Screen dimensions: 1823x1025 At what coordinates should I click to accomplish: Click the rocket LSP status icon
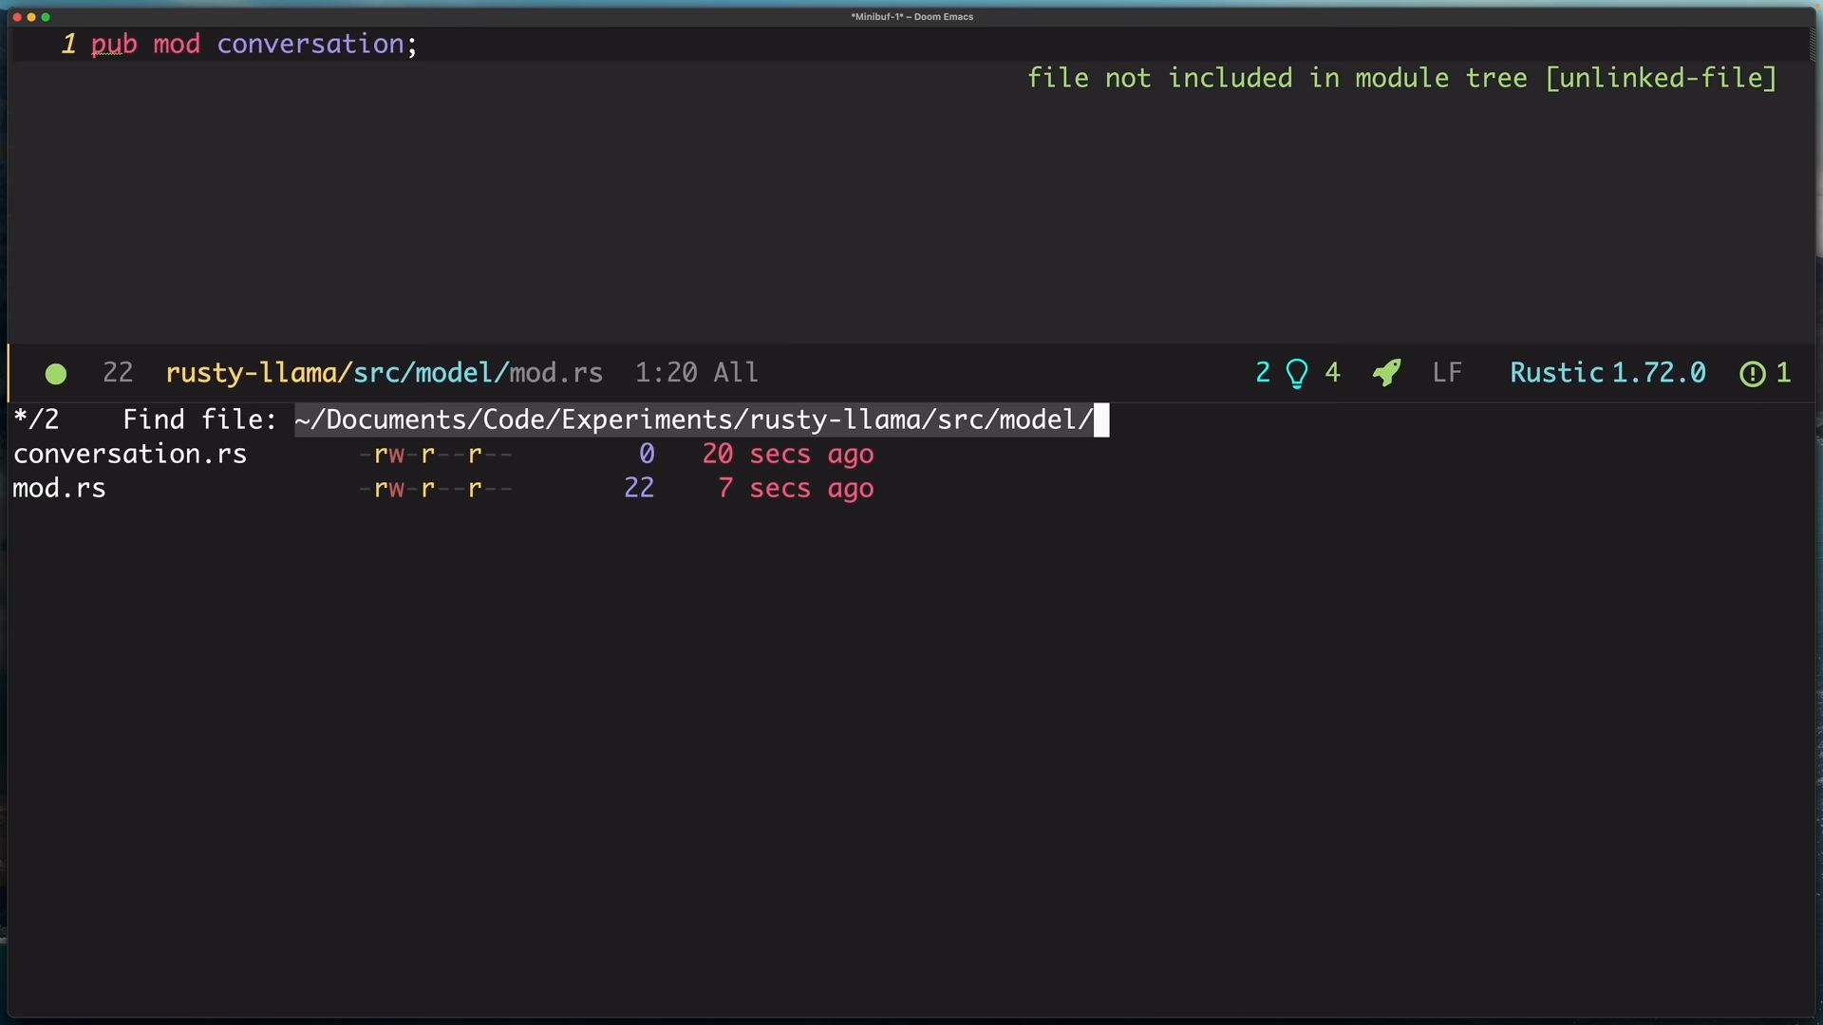(x=1386, y=373)
